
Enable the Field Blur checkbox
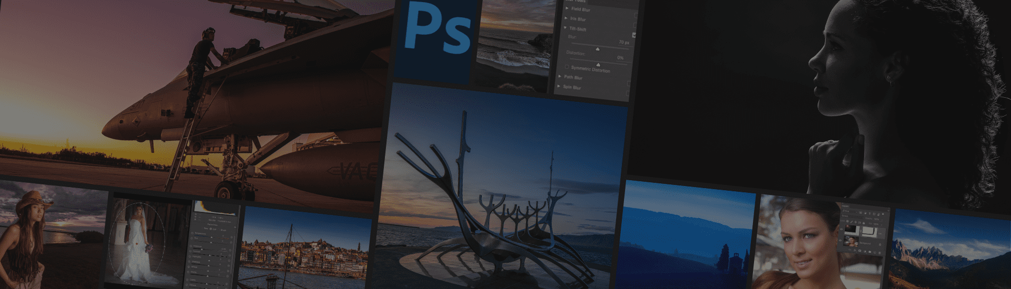point(636,15)
